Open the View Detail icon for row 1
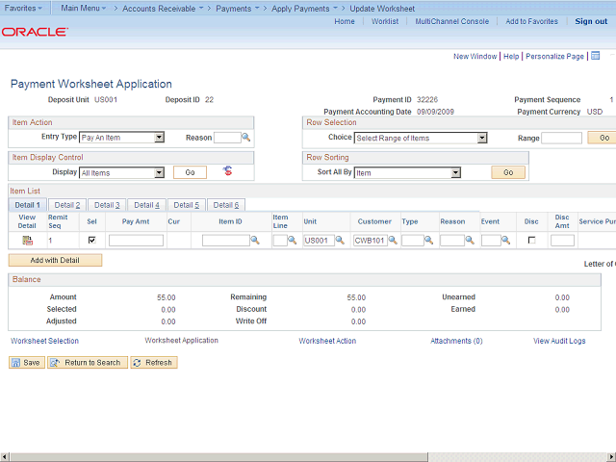The width and height of the screenshot is (616, 462). click(27, 240)
